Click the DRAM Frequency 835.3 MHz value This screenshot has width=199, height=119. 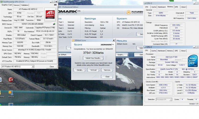click(x=176, y=25)
